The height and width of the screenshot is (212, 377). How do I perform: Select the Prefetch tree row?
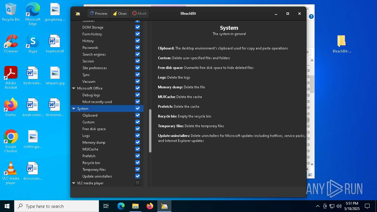107,156
